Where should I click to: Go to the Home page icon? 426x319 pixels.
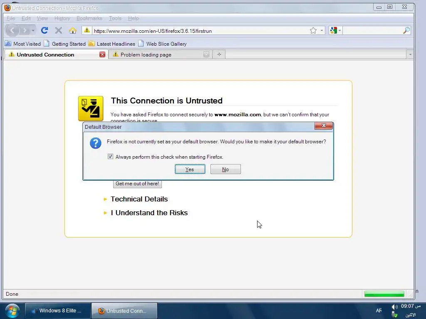pyautogui.click(x=72, y=30)
